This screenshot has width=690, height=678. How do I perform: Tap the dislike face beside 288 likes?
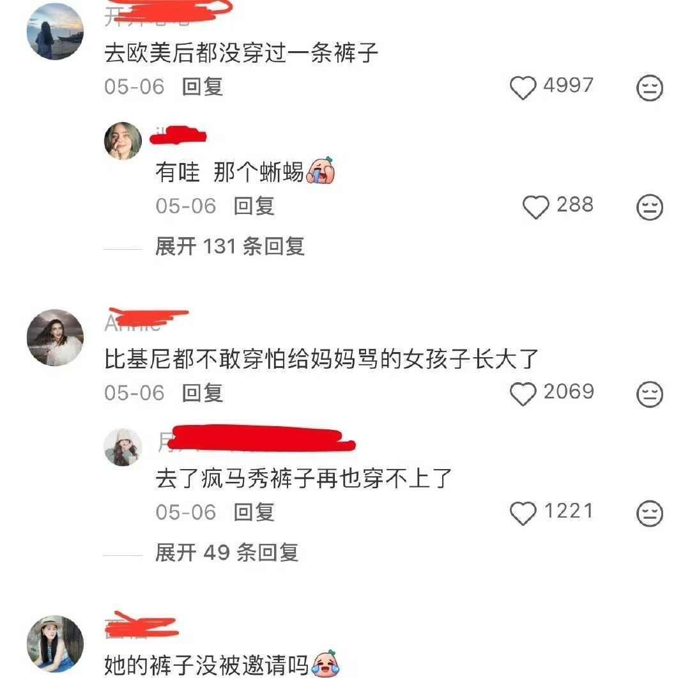650,208
